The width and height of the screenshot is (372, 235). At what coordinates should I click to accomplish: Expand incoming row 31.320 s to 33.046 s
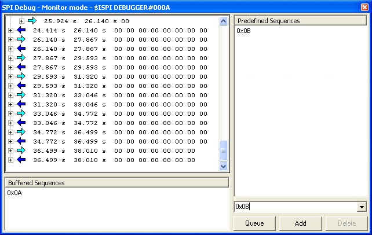[x=10, y=104]
